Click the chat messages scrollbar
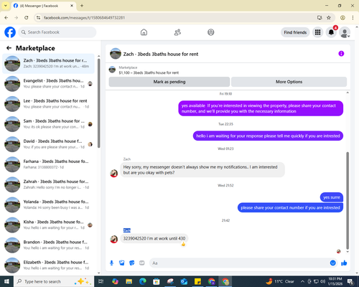 [x=348, y=200]
